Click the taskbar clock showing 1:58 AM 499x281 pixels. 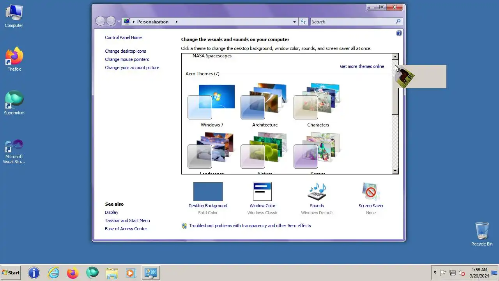pyautogui.click(x=479, y=273)
